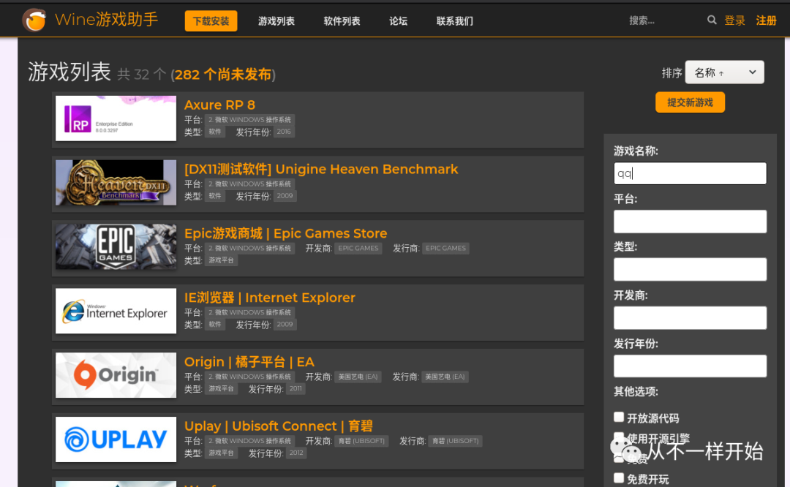Click the 类型 filter input field

(x=691, y=269)
